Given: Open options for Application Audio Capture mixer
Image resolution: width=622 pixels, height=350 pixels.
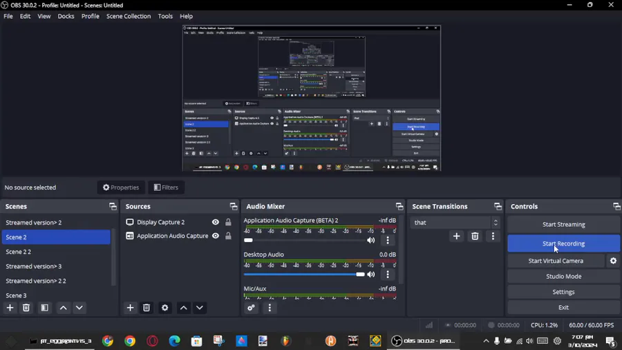Looking at the screenshot, I should point(388,240).
